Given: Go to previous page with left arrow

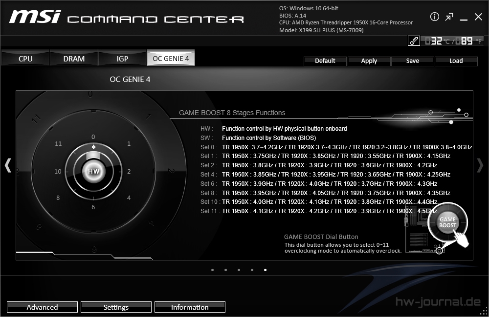Looking at the screenshot, I should (8, 165).
